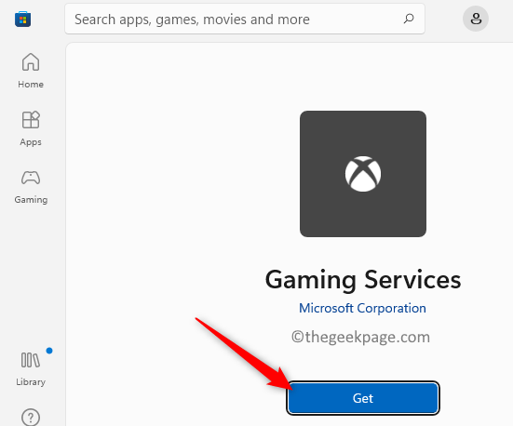
Task: Open the Apps section in sidebar
Action: 31,128
